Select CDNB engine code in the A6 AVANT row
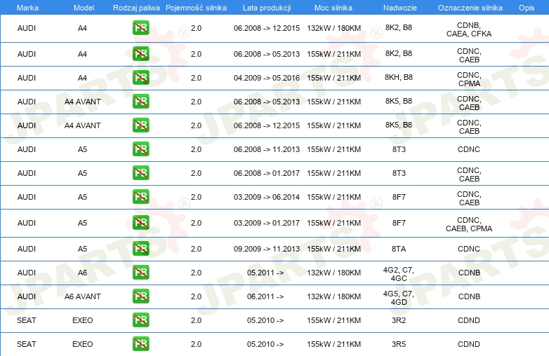The width and height of the screenshot is (549, 356). pos(469,296)
